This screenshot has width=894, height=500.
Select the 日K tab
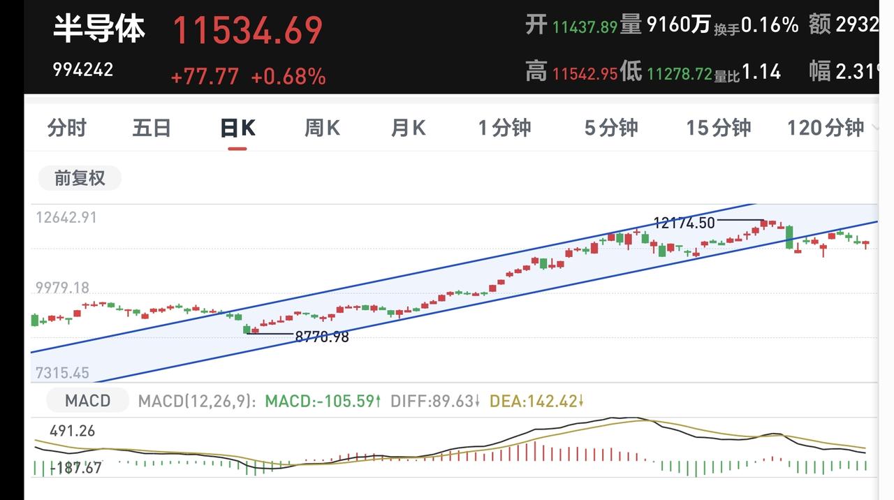coord(237,128)
